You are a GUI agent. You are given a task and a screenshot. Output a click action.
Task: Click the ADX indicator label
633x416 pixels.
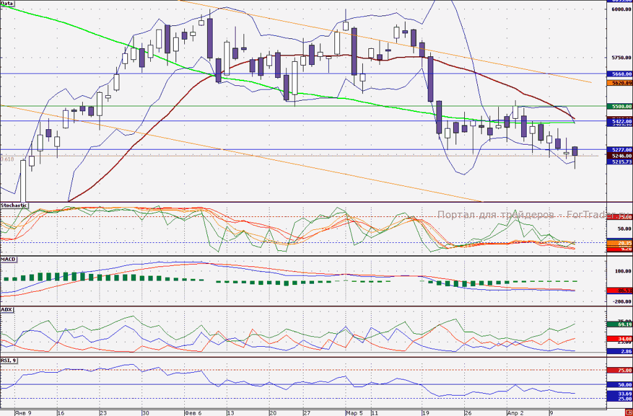pos(6,310)
